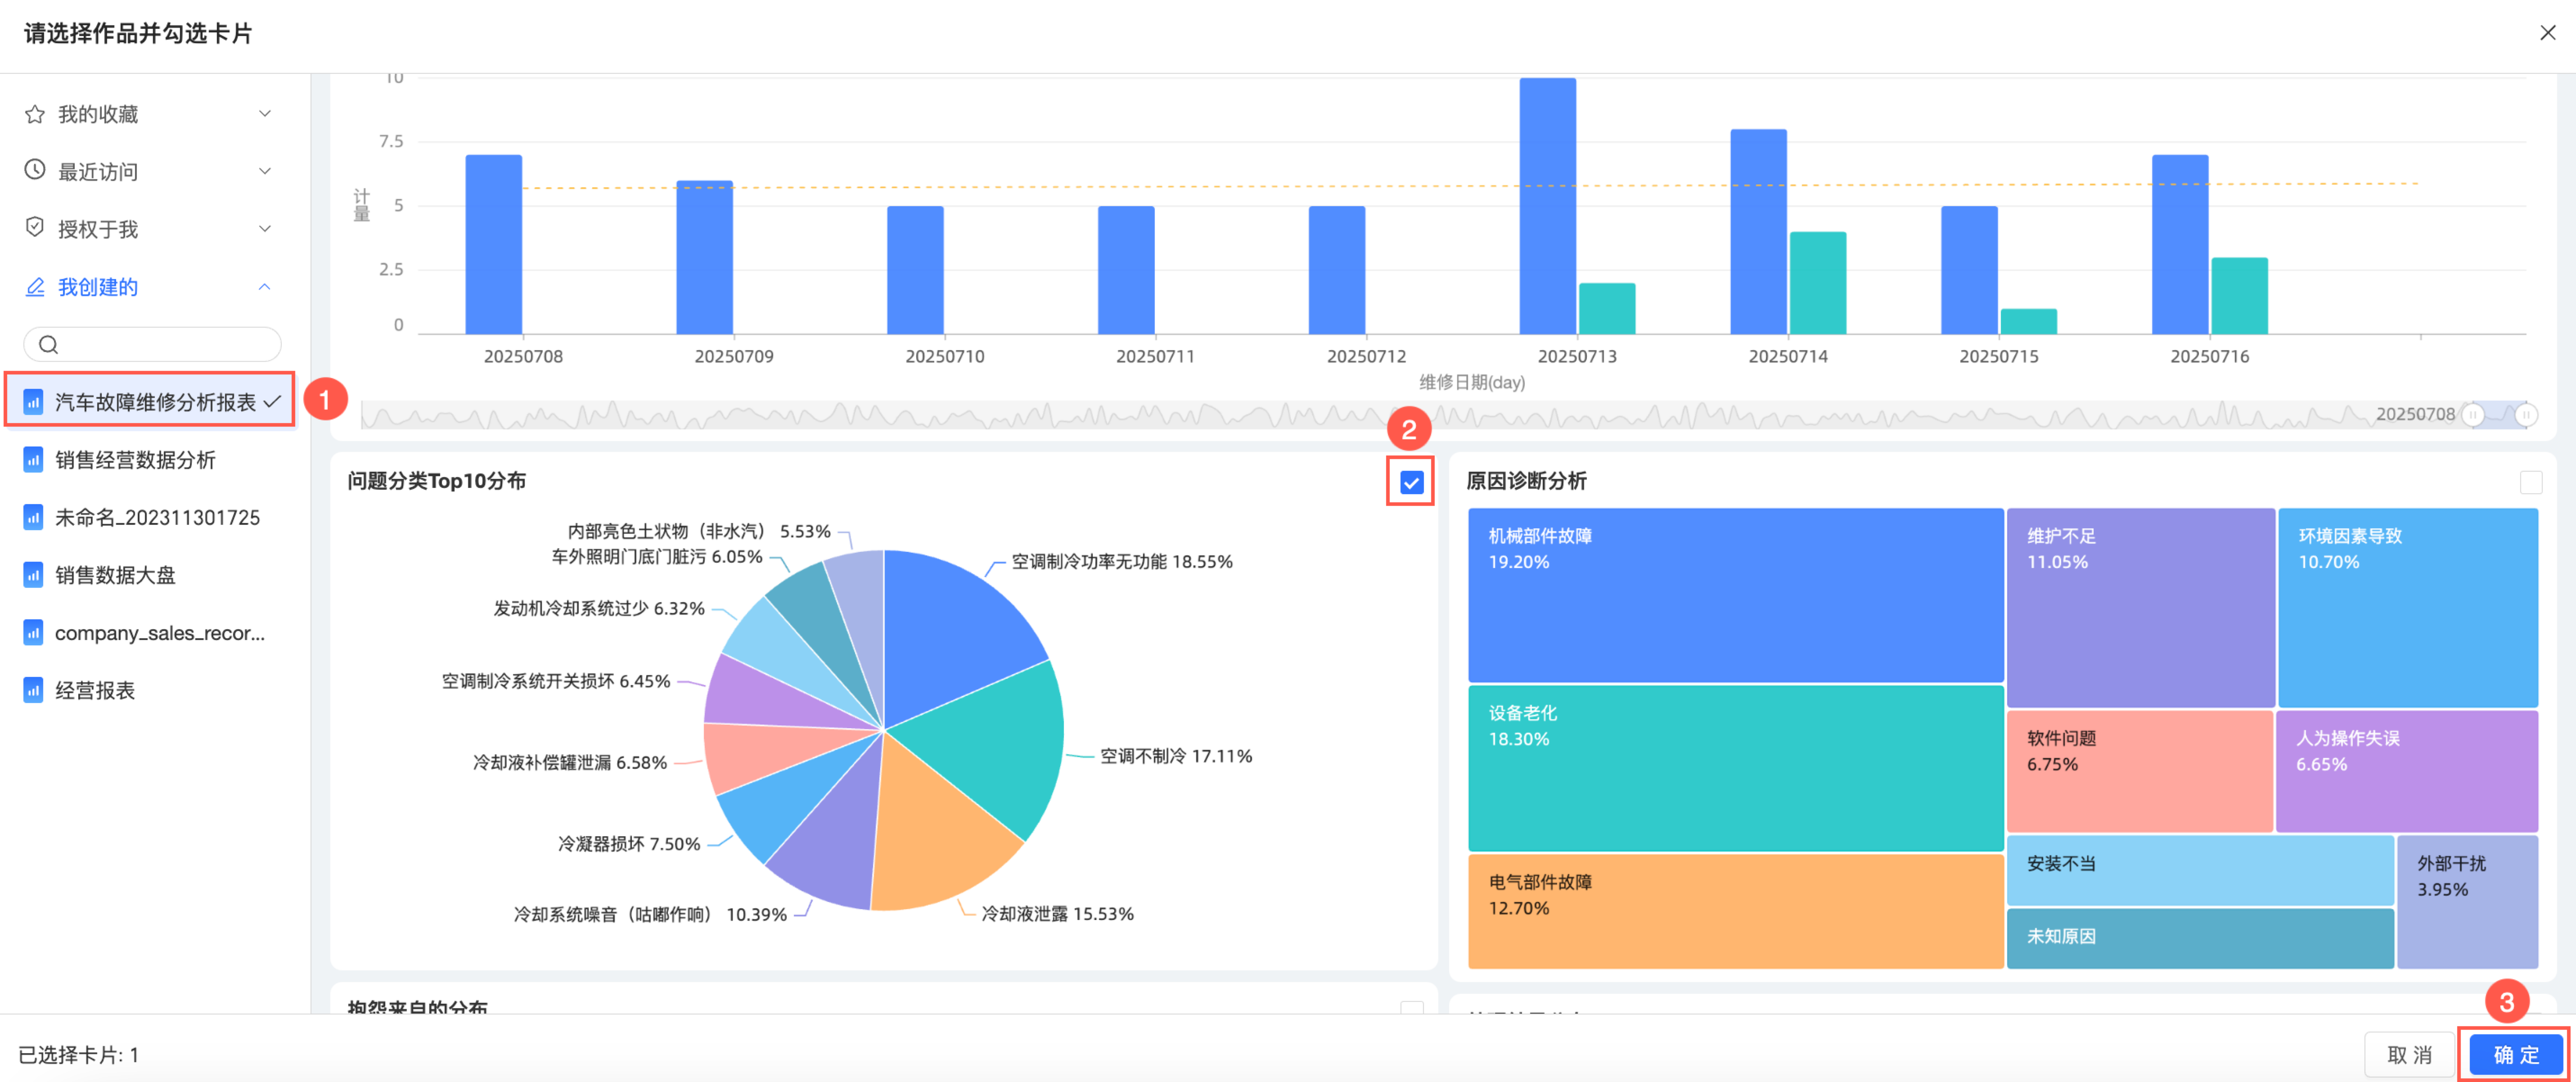Click the 未知原因 treemap block

tap(2200, 938)
